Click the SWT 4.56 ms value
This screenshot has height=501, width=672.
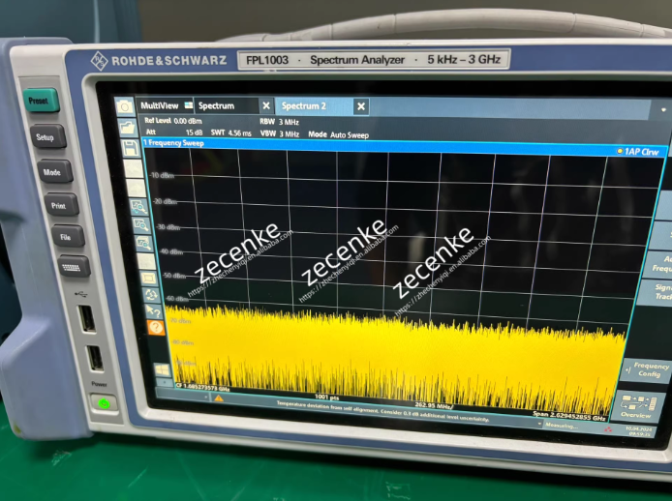[231, 133]
